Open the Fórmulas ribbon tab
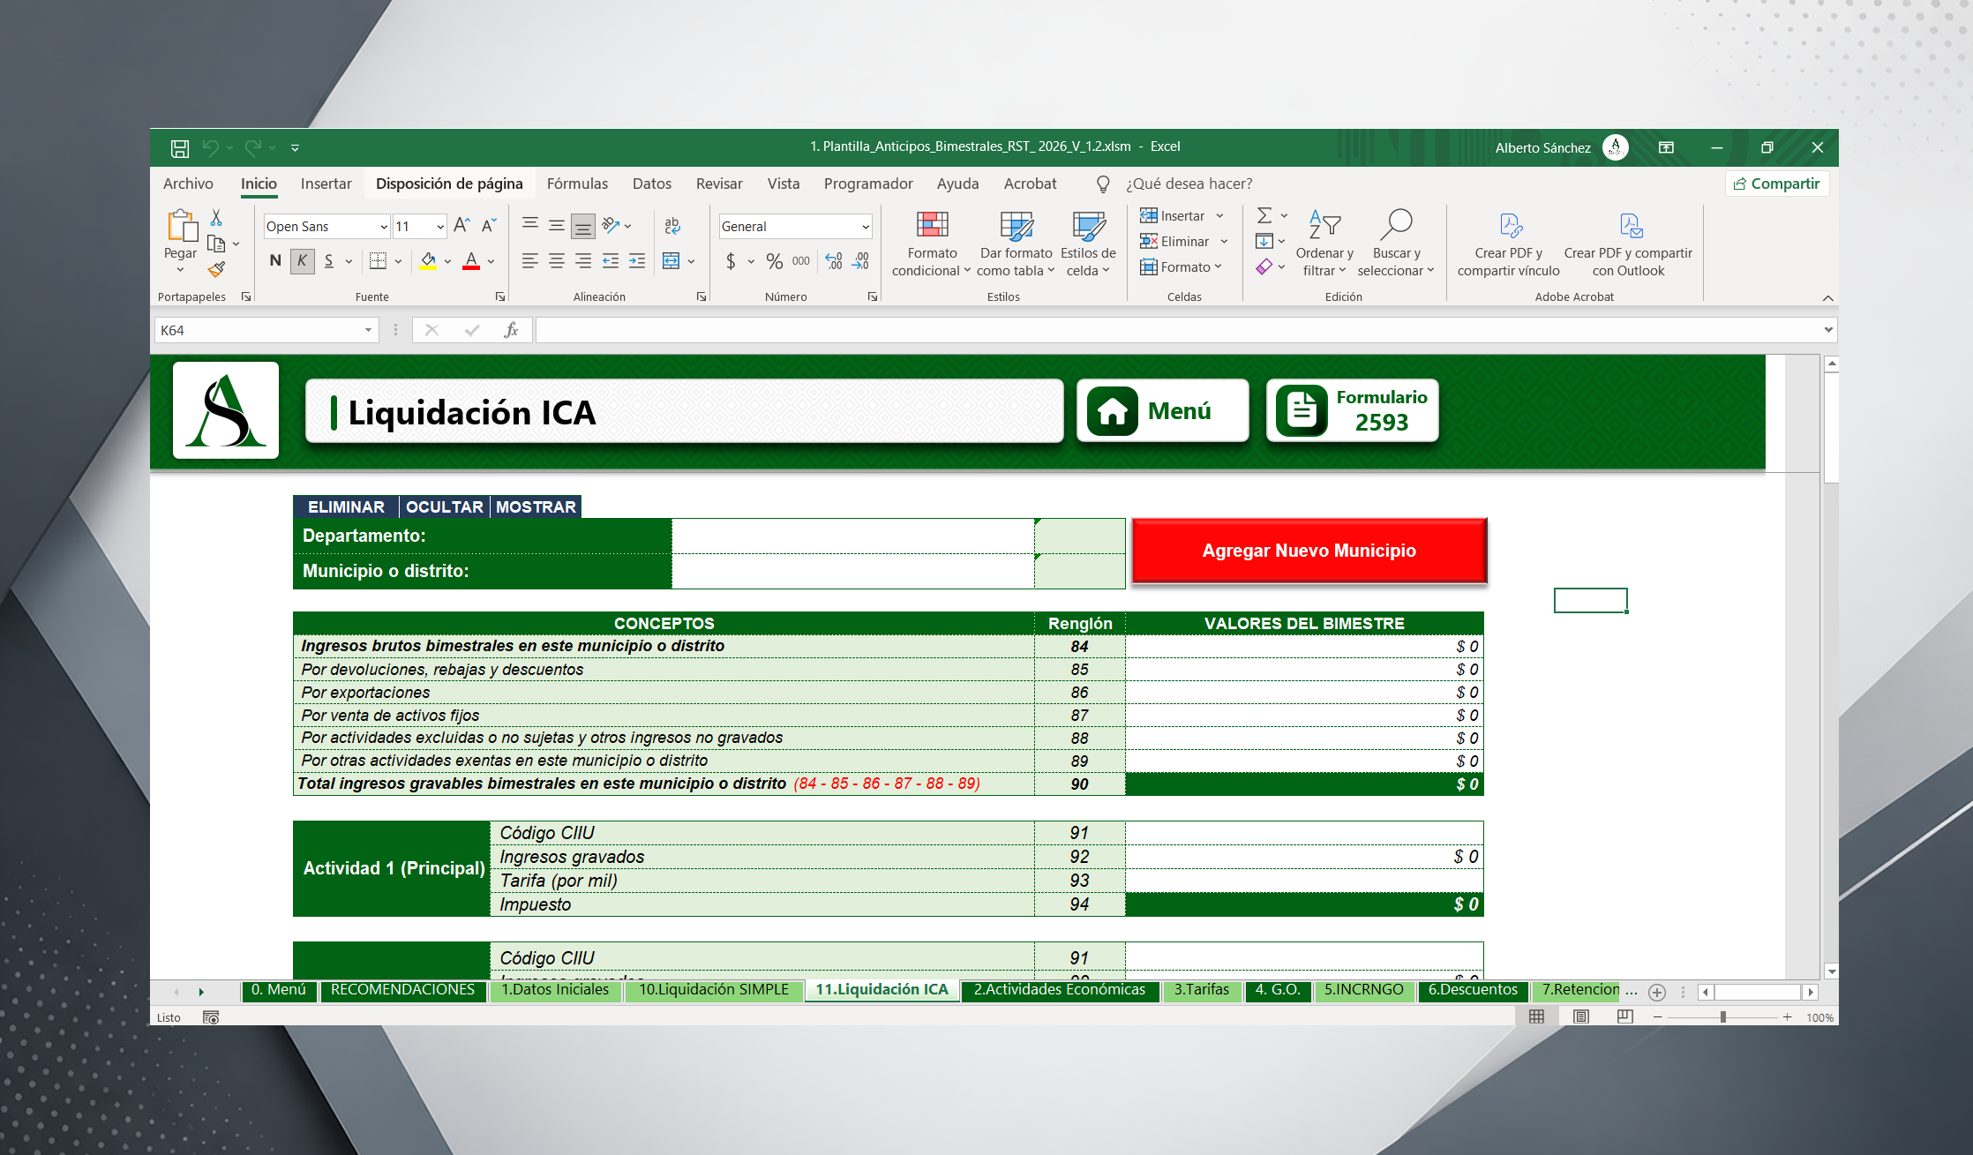The width and height of the screenshot is (1973, 1155). (x=577, y=184)
